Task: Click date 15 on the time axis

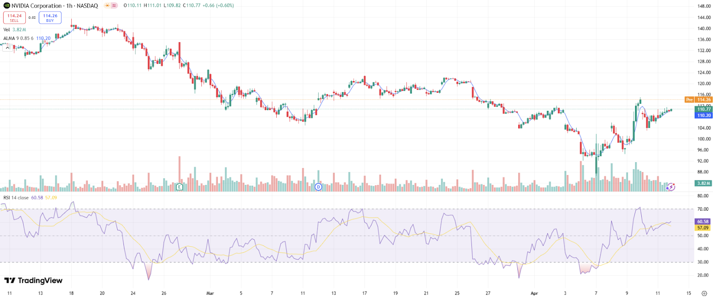Action: pos(688,293)
